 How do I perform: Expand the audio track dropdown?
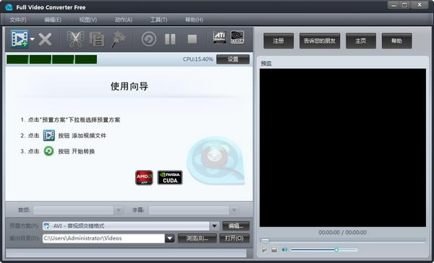tap(119, 210)
